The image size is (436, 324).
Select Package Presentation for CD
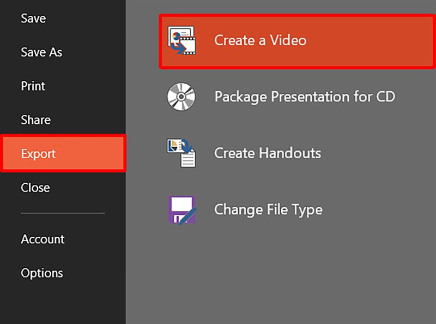click(x=305, y=97)
